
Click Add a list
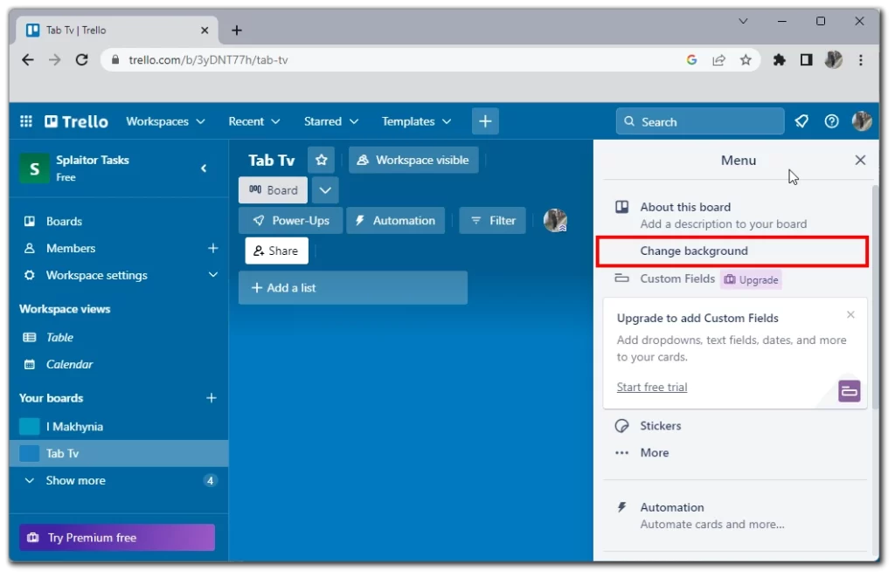pyautogui.click(x=353, y=288)
